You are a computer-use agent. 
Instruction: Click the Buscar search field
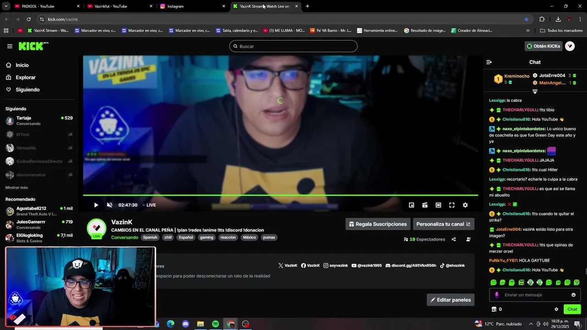[x=293, y=46]
